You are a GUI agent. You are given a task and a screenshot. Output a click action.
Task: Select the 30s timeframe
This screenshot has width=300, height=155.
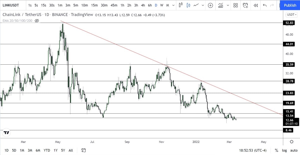pyautogui.click(x=52, y=5)
